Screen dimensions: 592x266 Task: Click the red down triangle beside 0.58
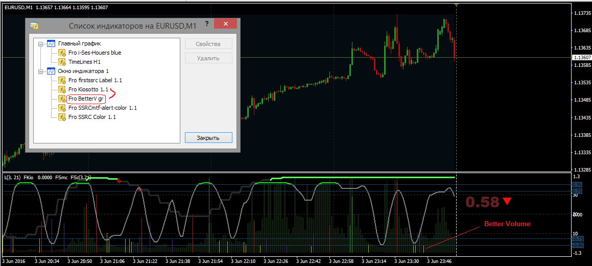point(507,202)
